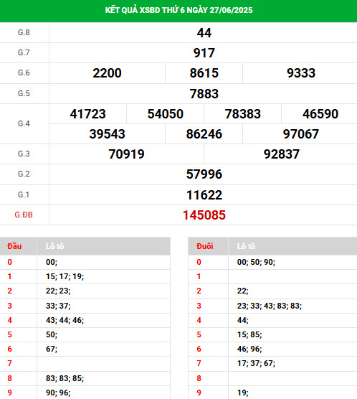
Task: Select G.3 number 92837
Action: pos(282,154)
